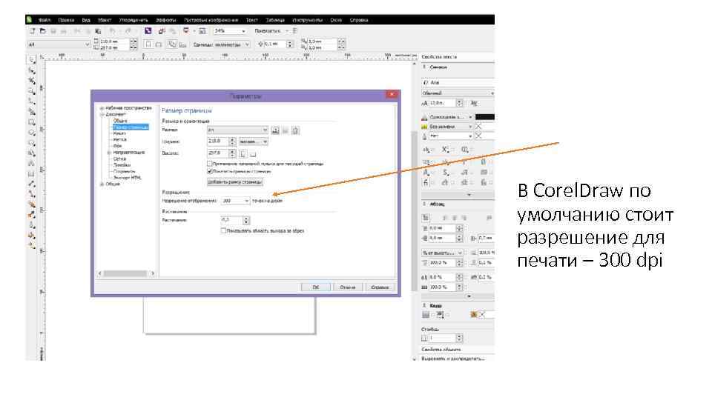This screenshot has width=712, height=400.
Task: Click the landscape orientation icon in property bar
Action: 159,44
